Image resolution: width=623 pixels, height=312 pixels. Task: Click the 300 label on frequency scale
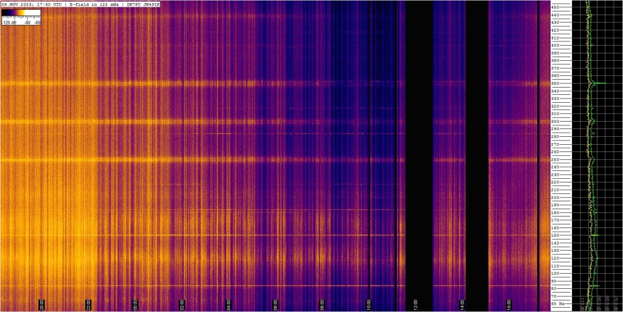566,122
